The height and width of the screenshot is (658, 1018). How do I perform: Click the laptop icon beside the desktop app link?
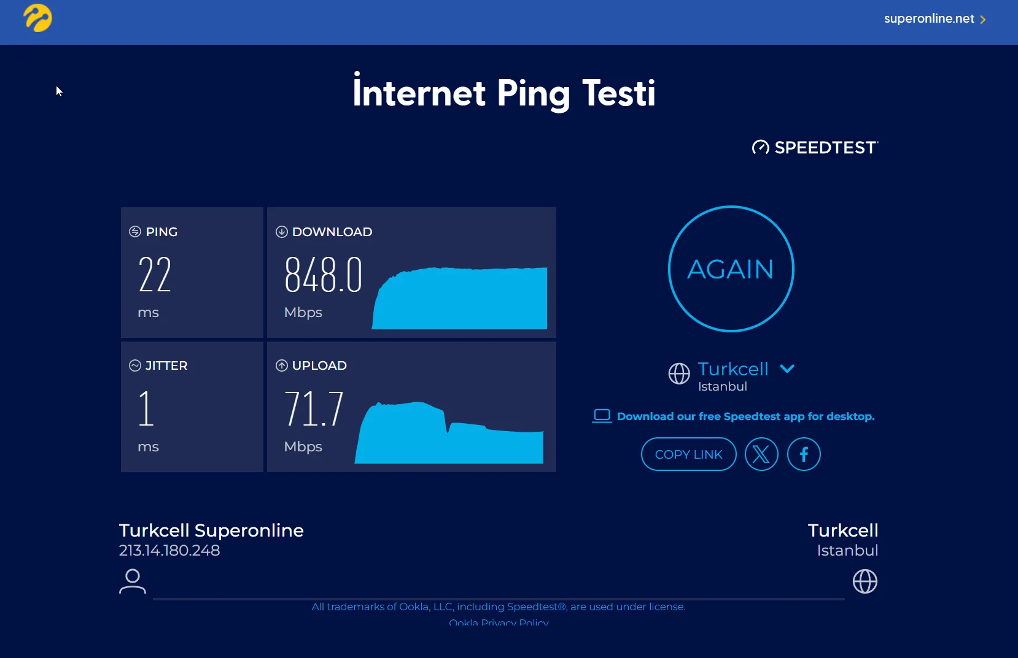click(x=602, y=416)
